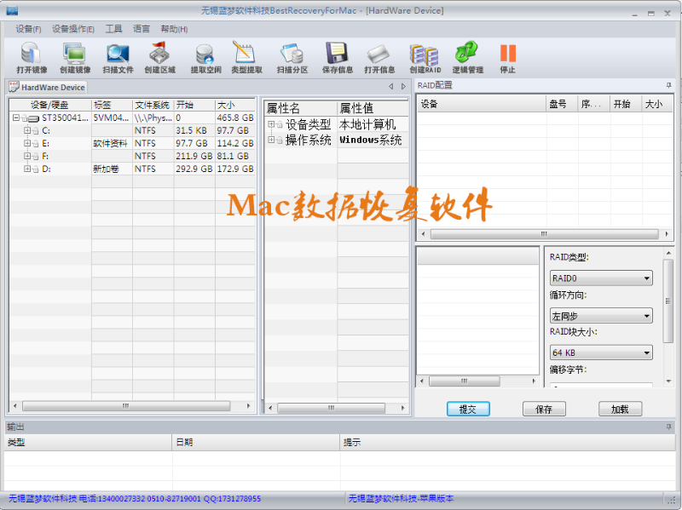This screenshot has width=682, height=510.
Task: Click the 类型提取 type extraction icon
Action: 246,58
